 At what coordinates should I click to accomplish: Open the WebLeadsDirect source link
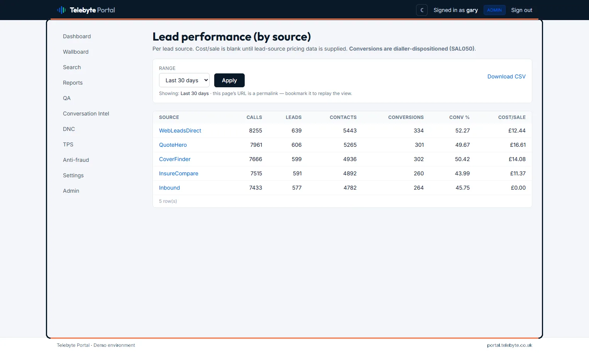180,131
